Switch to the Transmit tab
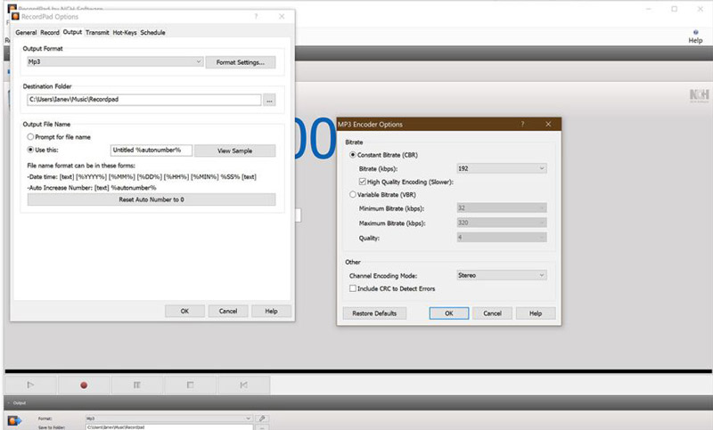This screenshot has width=713, height=430. click(97, 33)
